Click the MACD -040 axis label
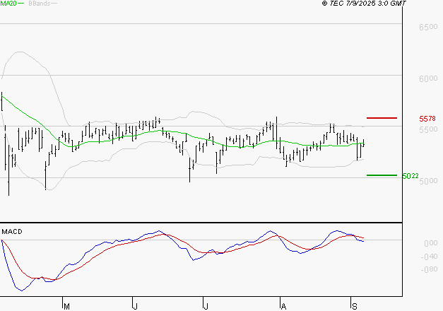 (430, 256)
